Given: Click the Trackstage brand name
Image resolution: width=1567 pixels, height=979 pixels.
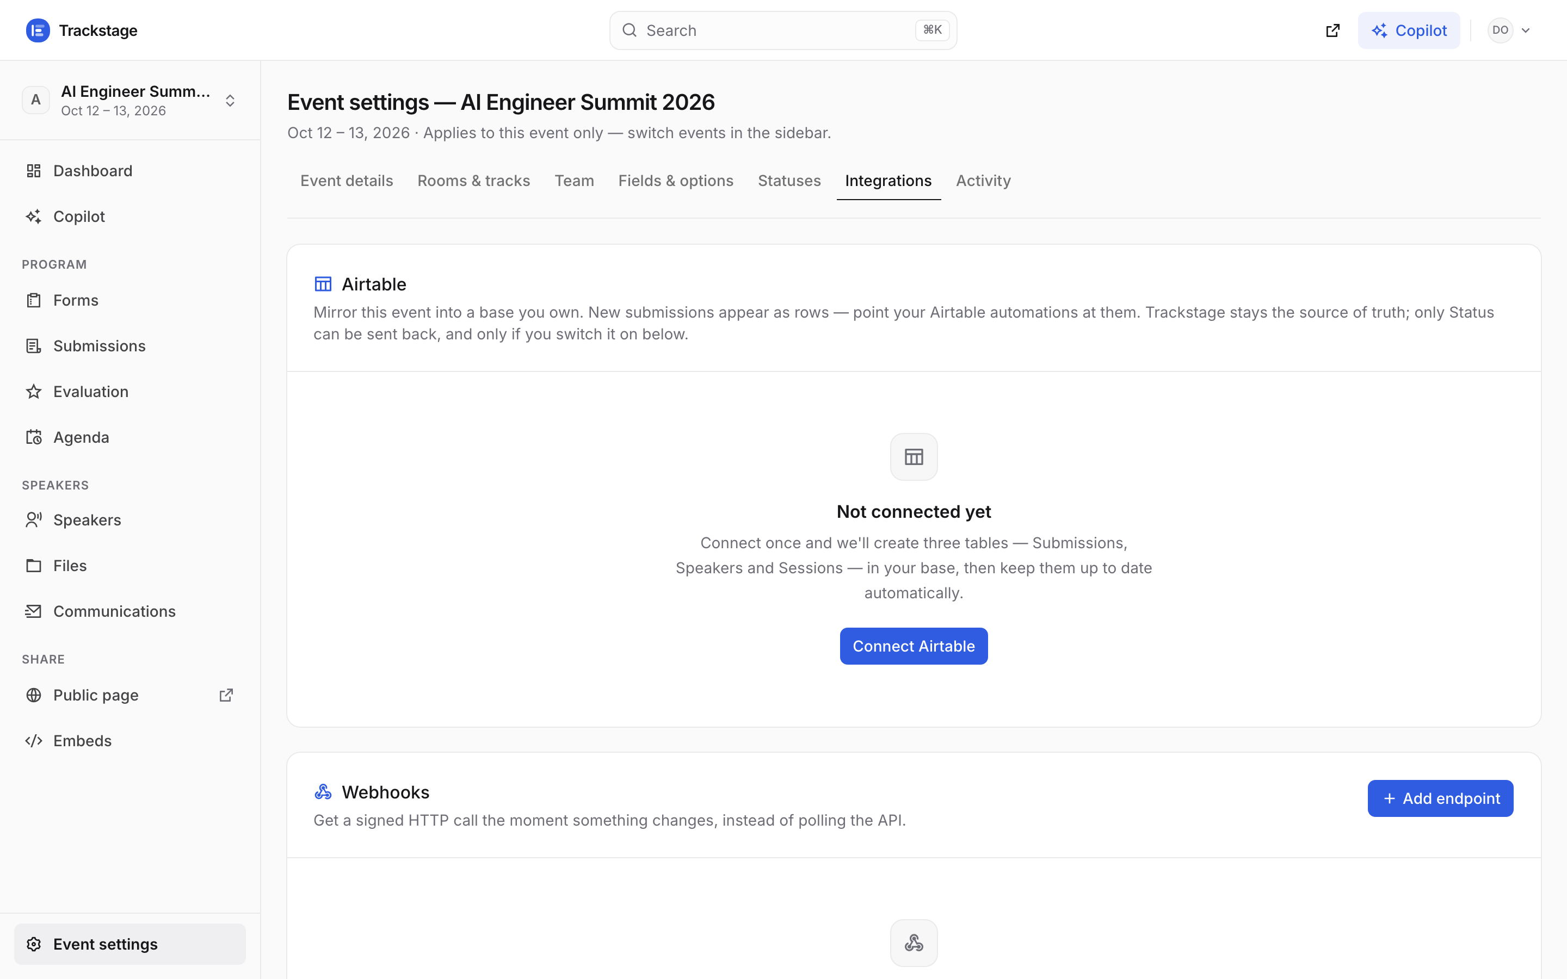Looking at the screenshot, I should 98,30.
